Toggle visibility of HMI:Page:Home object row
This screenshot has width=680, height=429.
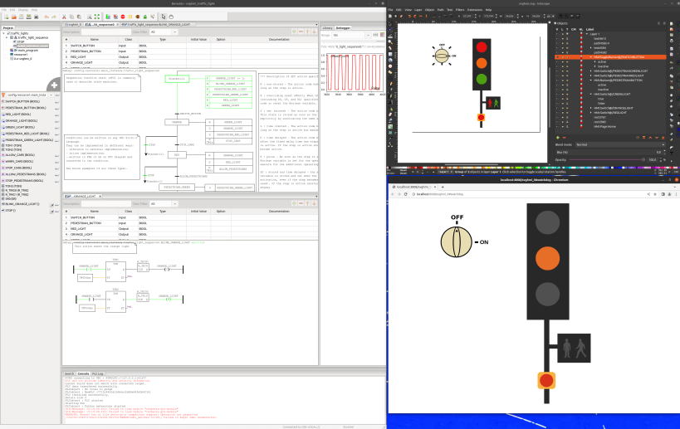pyautogui.click(x=557, y=126)
